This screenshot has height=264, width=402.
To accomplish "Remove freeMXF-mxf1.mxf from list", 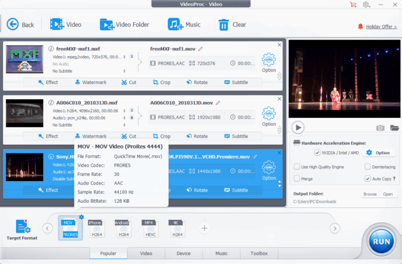I will pos(280,45).
